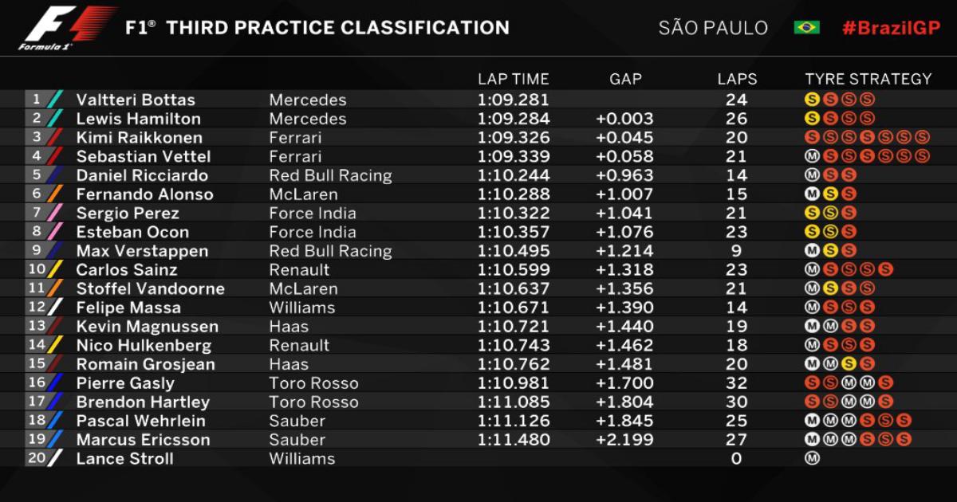The image size is (957, 502).
Task: Select the TYRE STRATEGY column header
Action: point(868,79)
